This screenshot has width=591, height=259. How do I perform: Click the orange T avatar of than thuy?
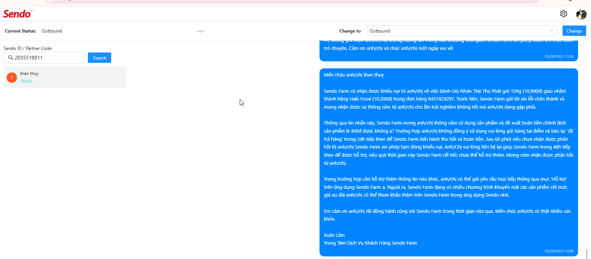tap(12, 78)
